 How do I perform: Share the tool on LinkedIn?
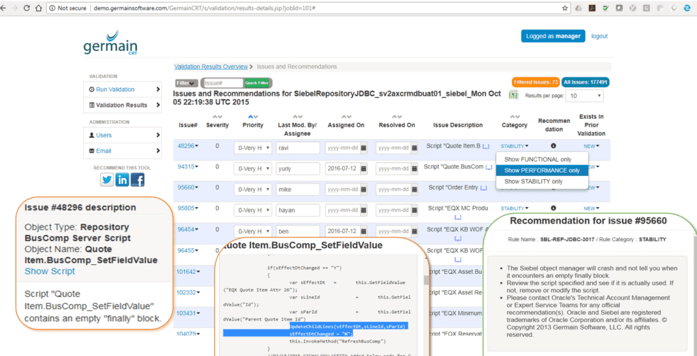[123, 179]
